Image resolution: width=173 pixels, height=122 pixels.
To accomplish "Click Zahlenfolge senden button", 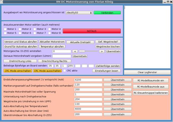I will pyautogui.click(x=108, y=66).
